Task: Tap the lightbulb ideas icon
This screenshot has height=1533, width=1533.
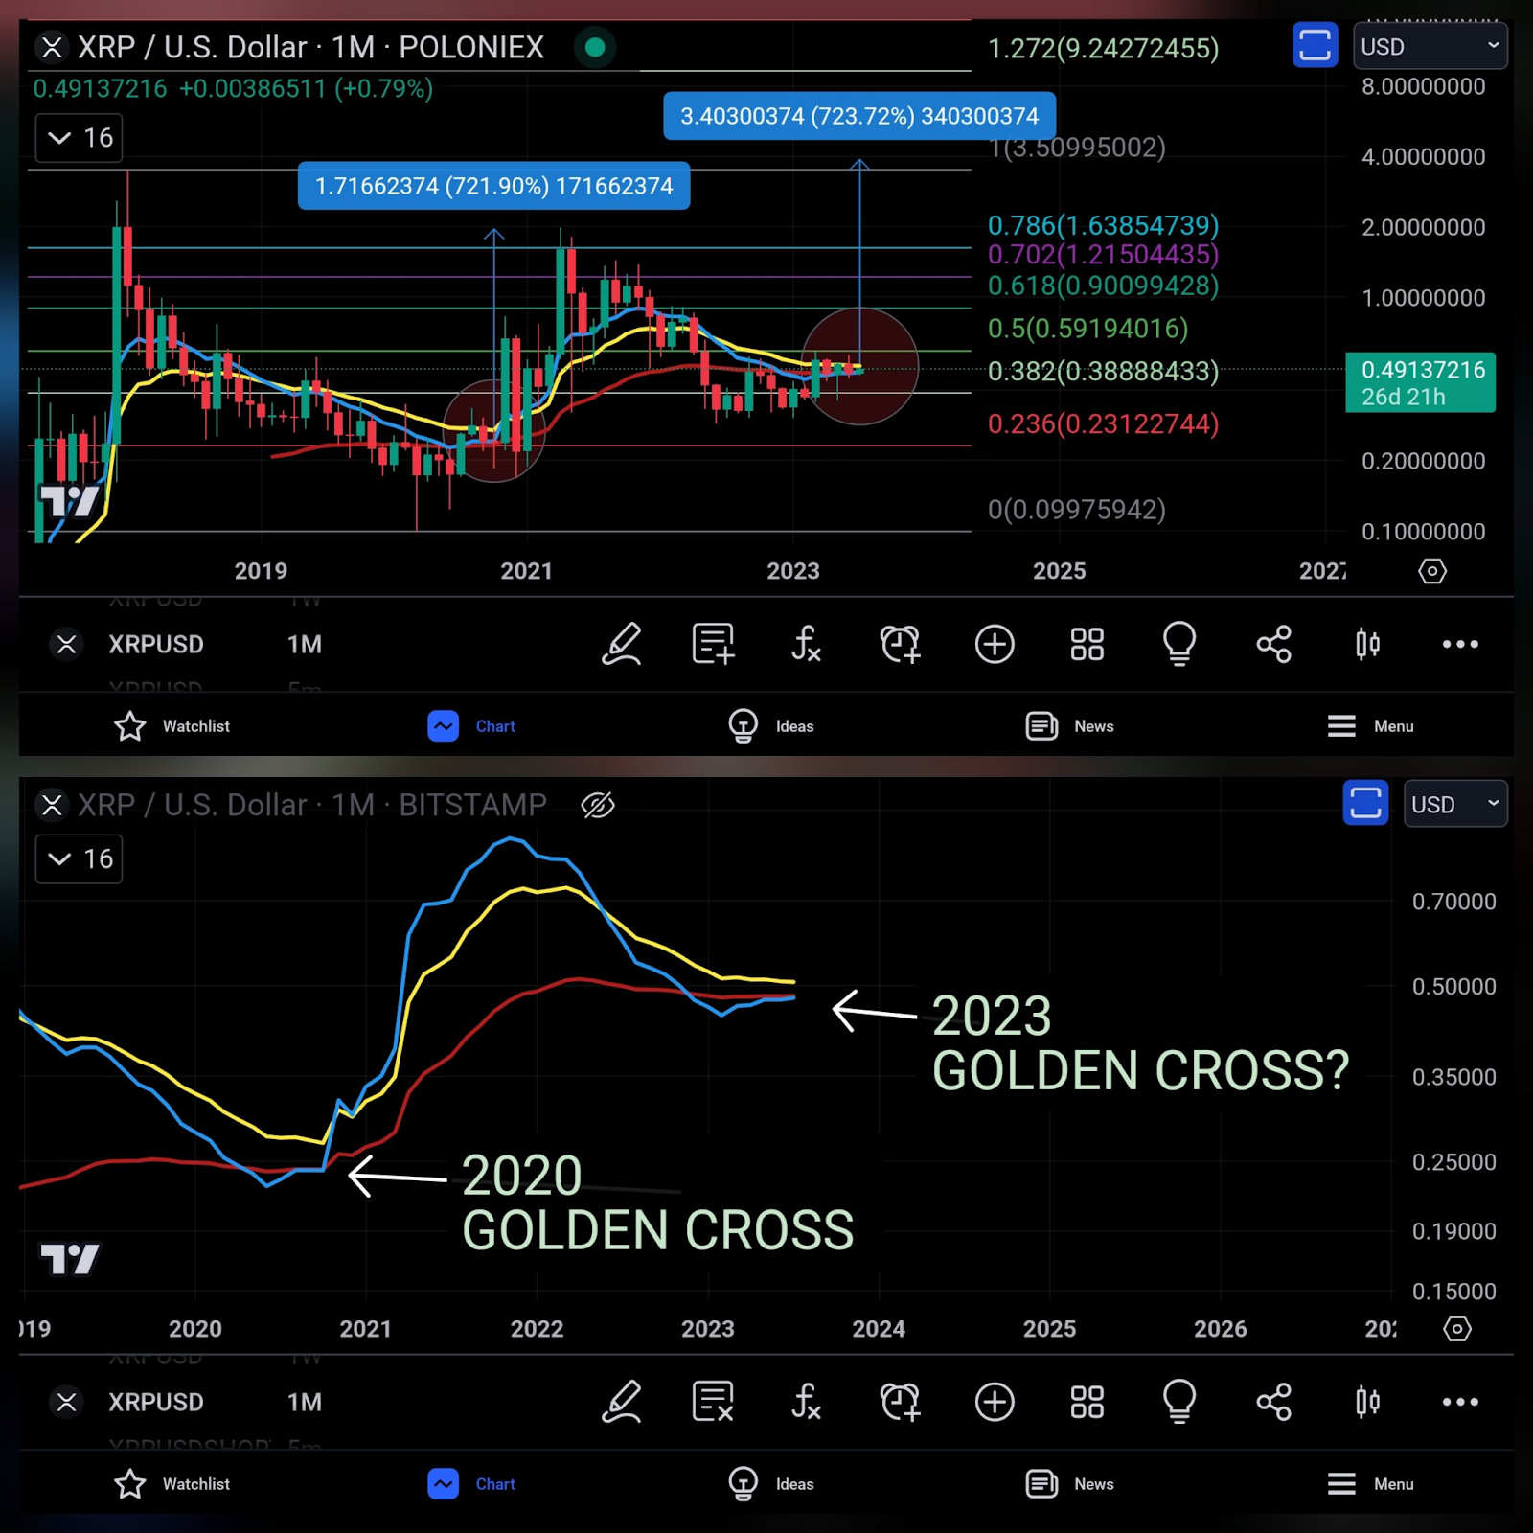Action: [x=1180, y=644]
